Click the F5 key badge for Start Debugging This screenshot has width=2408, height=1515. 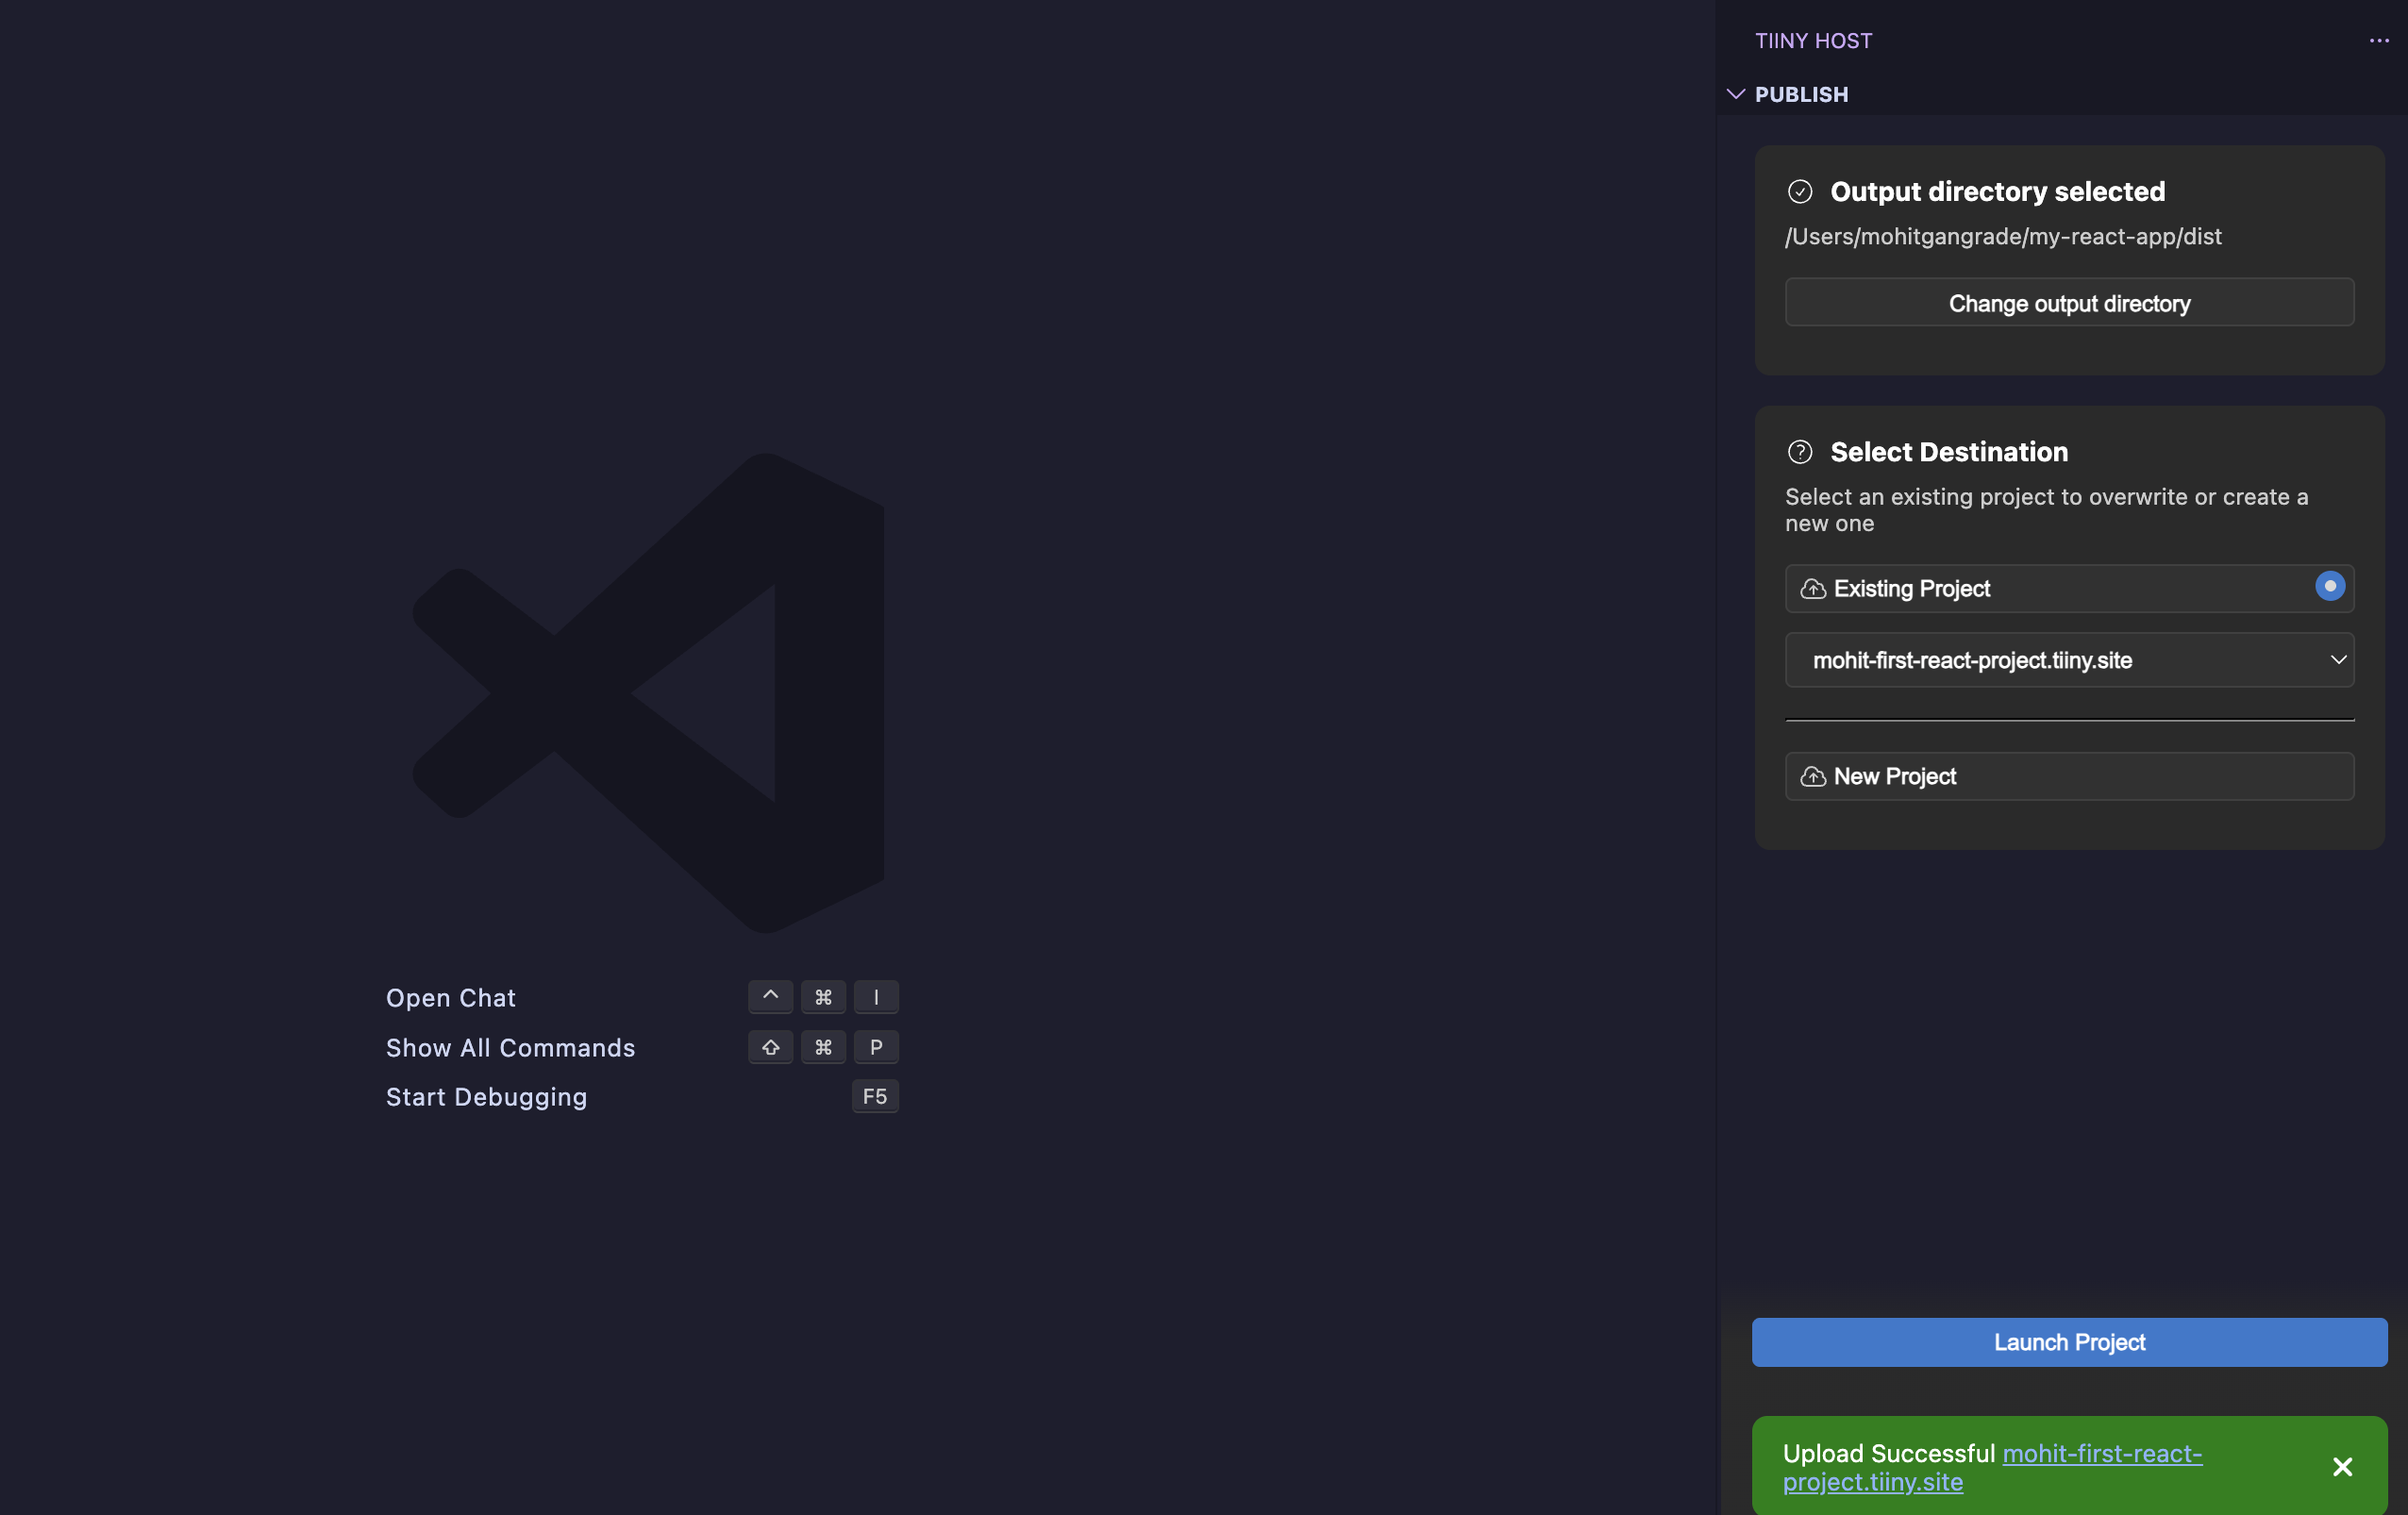[x=874, y=1097]
